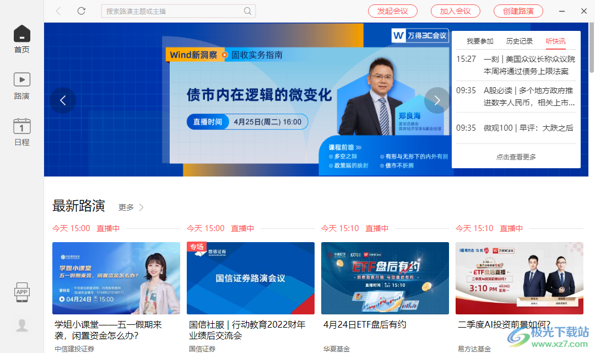The width and height of the screenshot is (595, 353).
Task: Click the 华夏基金 organizer name
Action: (336, 349)
